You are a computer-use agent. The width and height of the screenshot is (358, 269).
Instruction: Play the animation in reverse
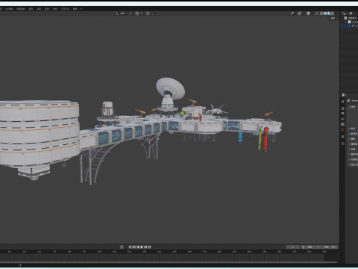[138, 247]
